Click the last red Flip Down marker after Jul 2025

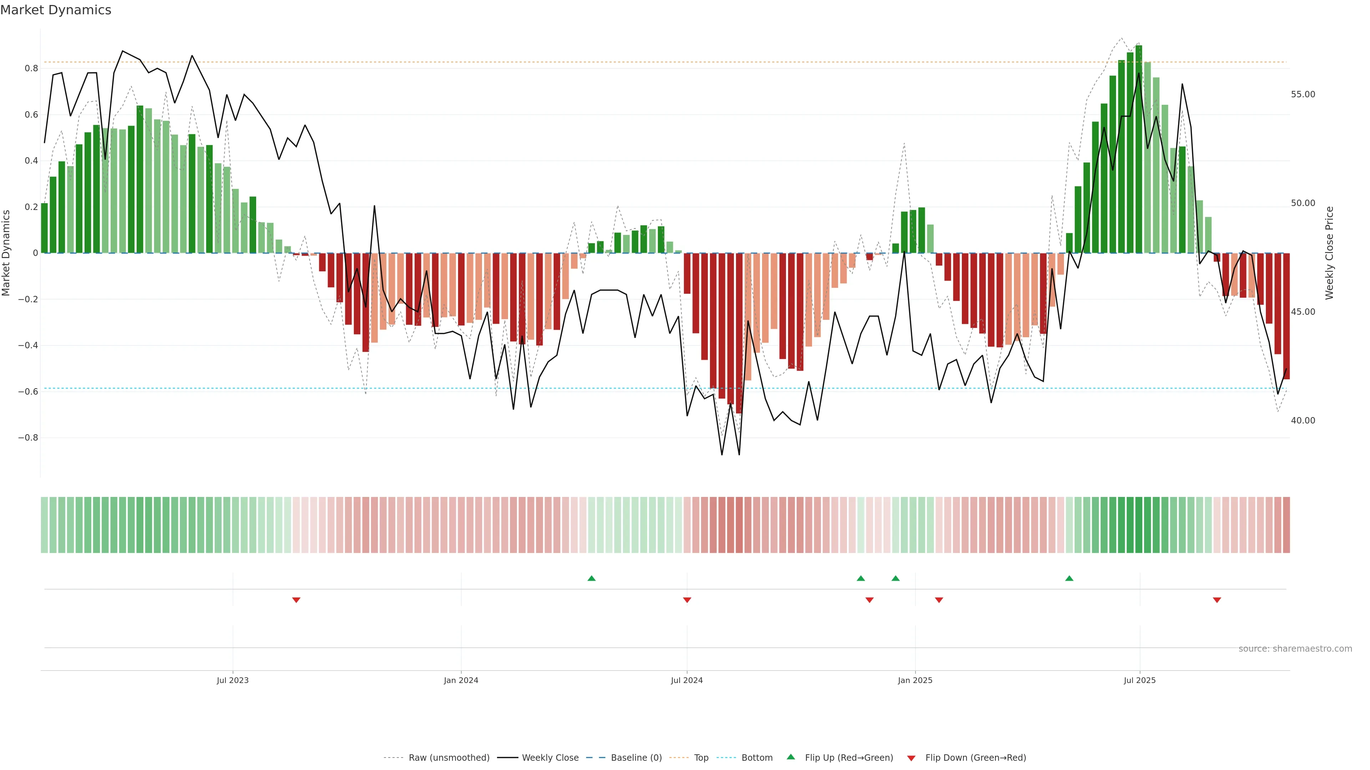coord(1217,600)
